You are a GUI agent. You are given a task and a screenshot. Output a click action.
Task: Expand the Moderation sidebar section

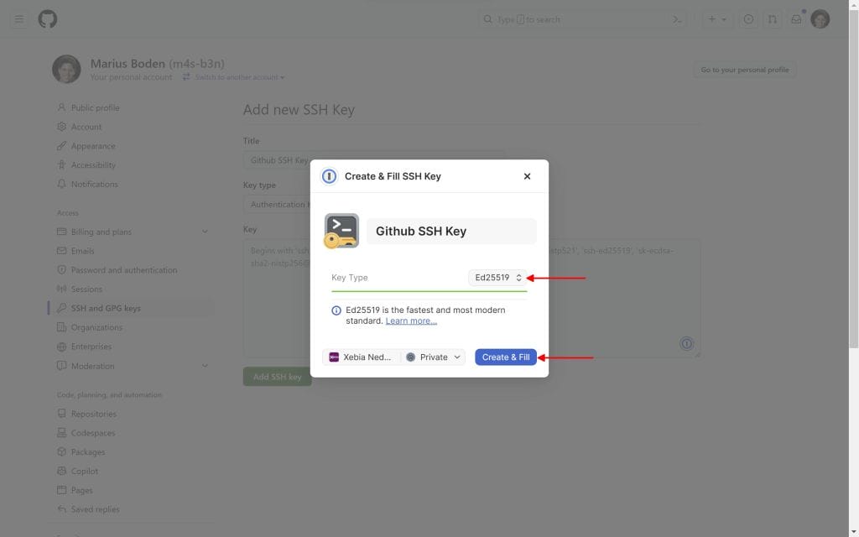205,366
